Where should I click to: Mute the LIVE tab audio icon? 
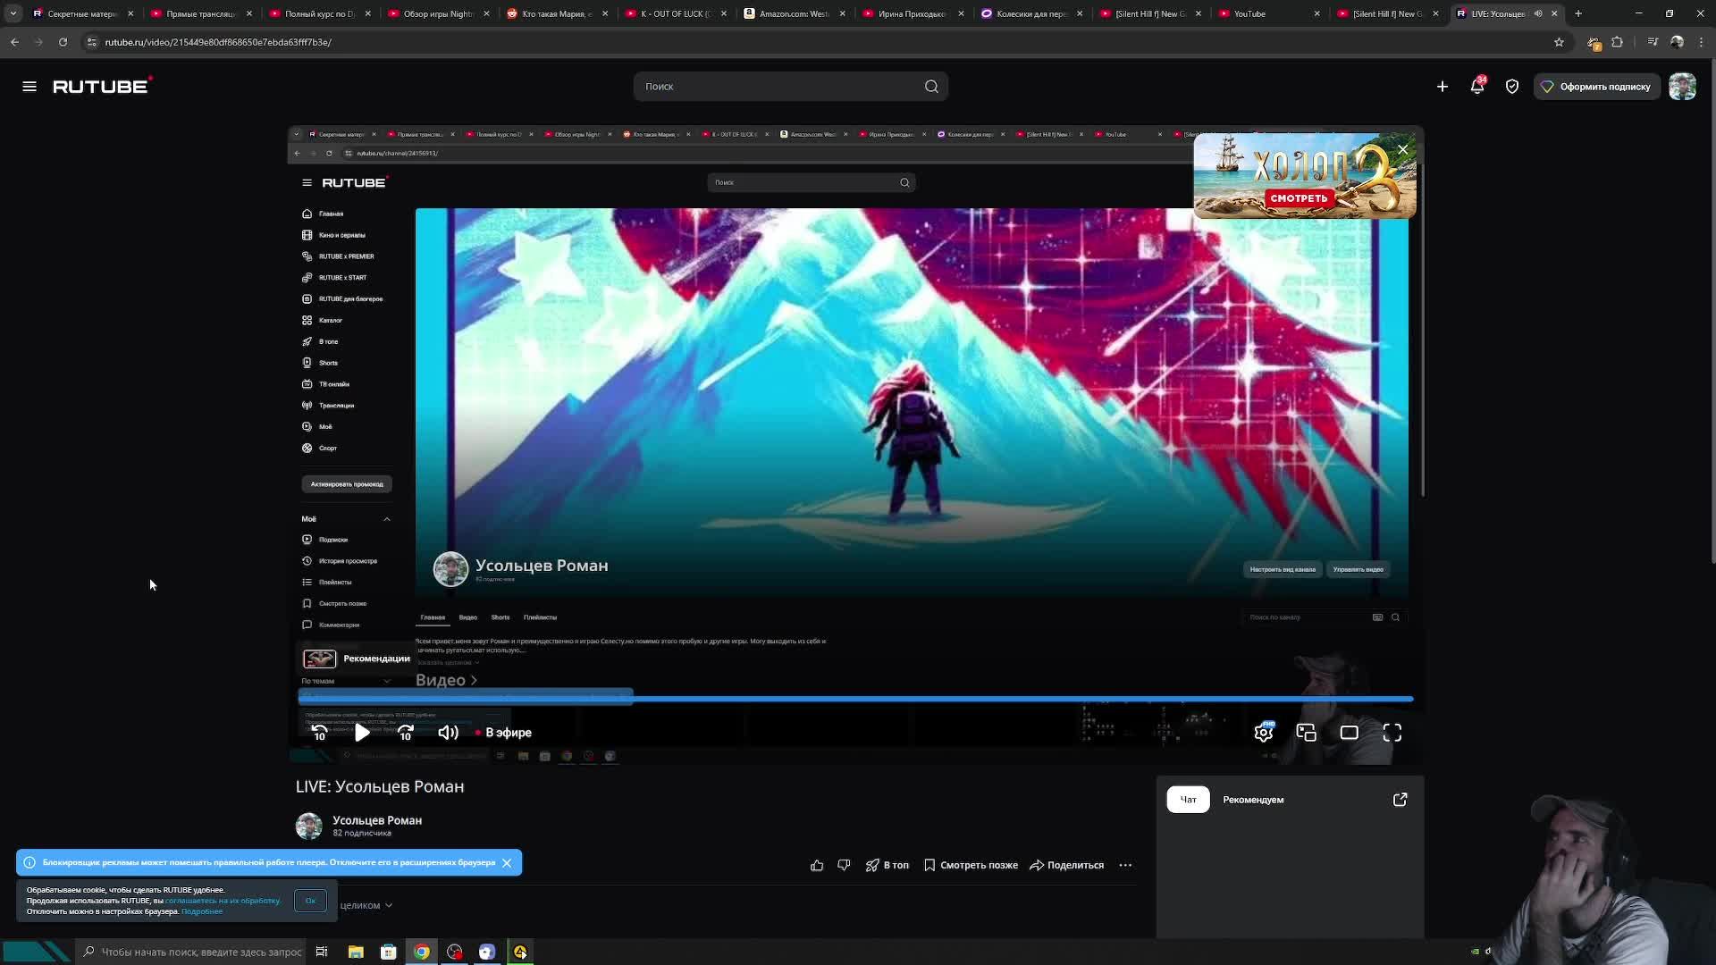point(1538,13)
